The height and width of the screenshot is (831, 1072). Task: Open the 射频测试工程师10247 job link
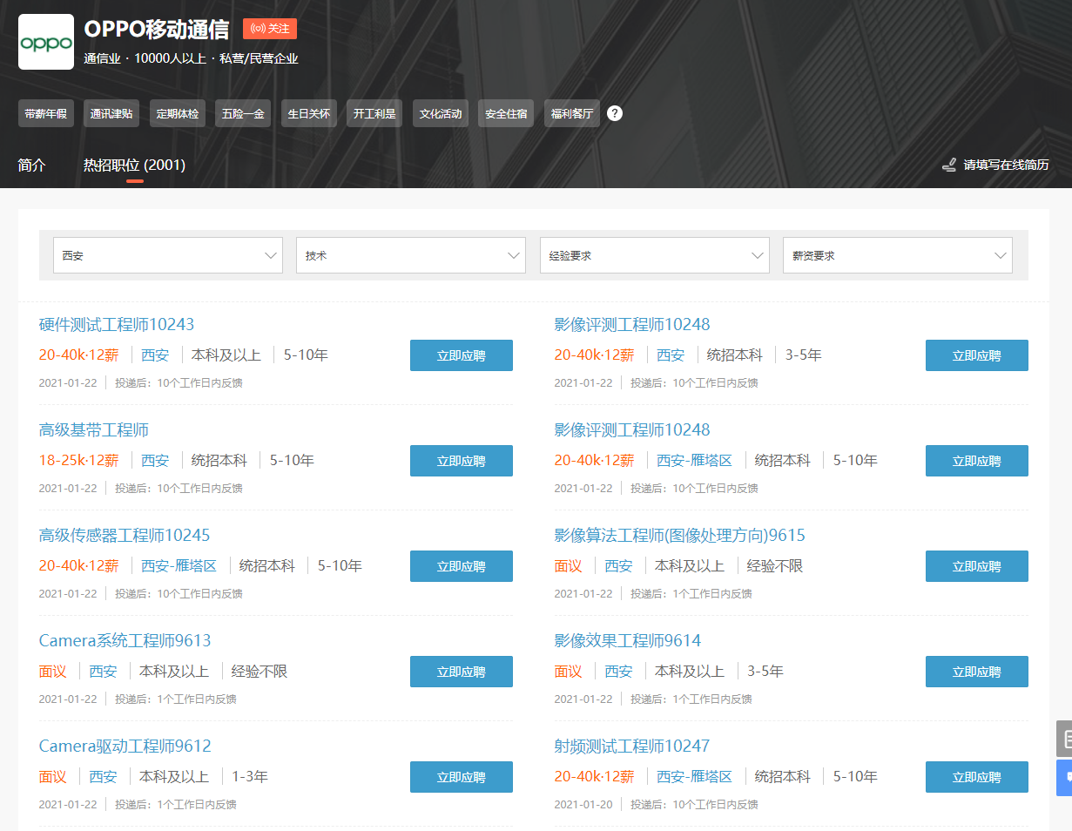pos(631,747)
